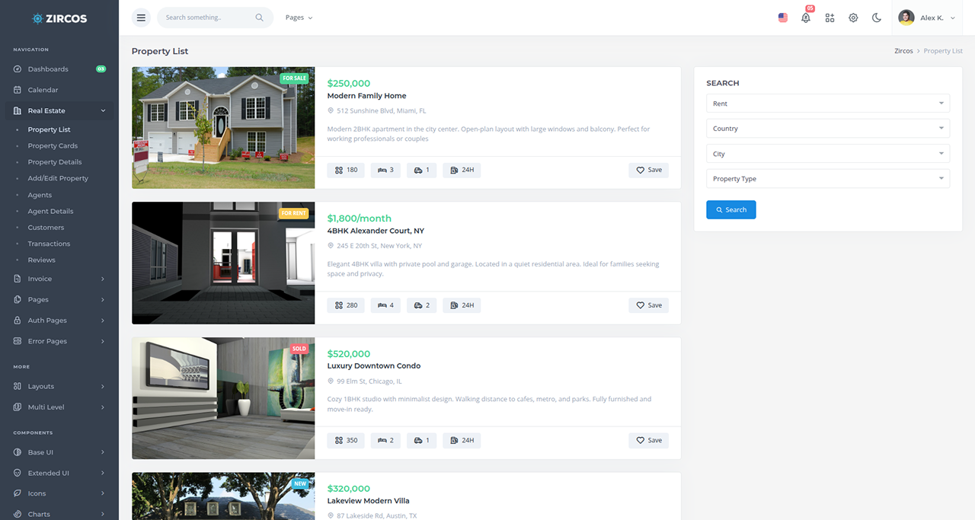Image resolution: width=975 pixels, height=520 pixels.
Task: Open the Pages dropdown in top bar
Action: 299,18
